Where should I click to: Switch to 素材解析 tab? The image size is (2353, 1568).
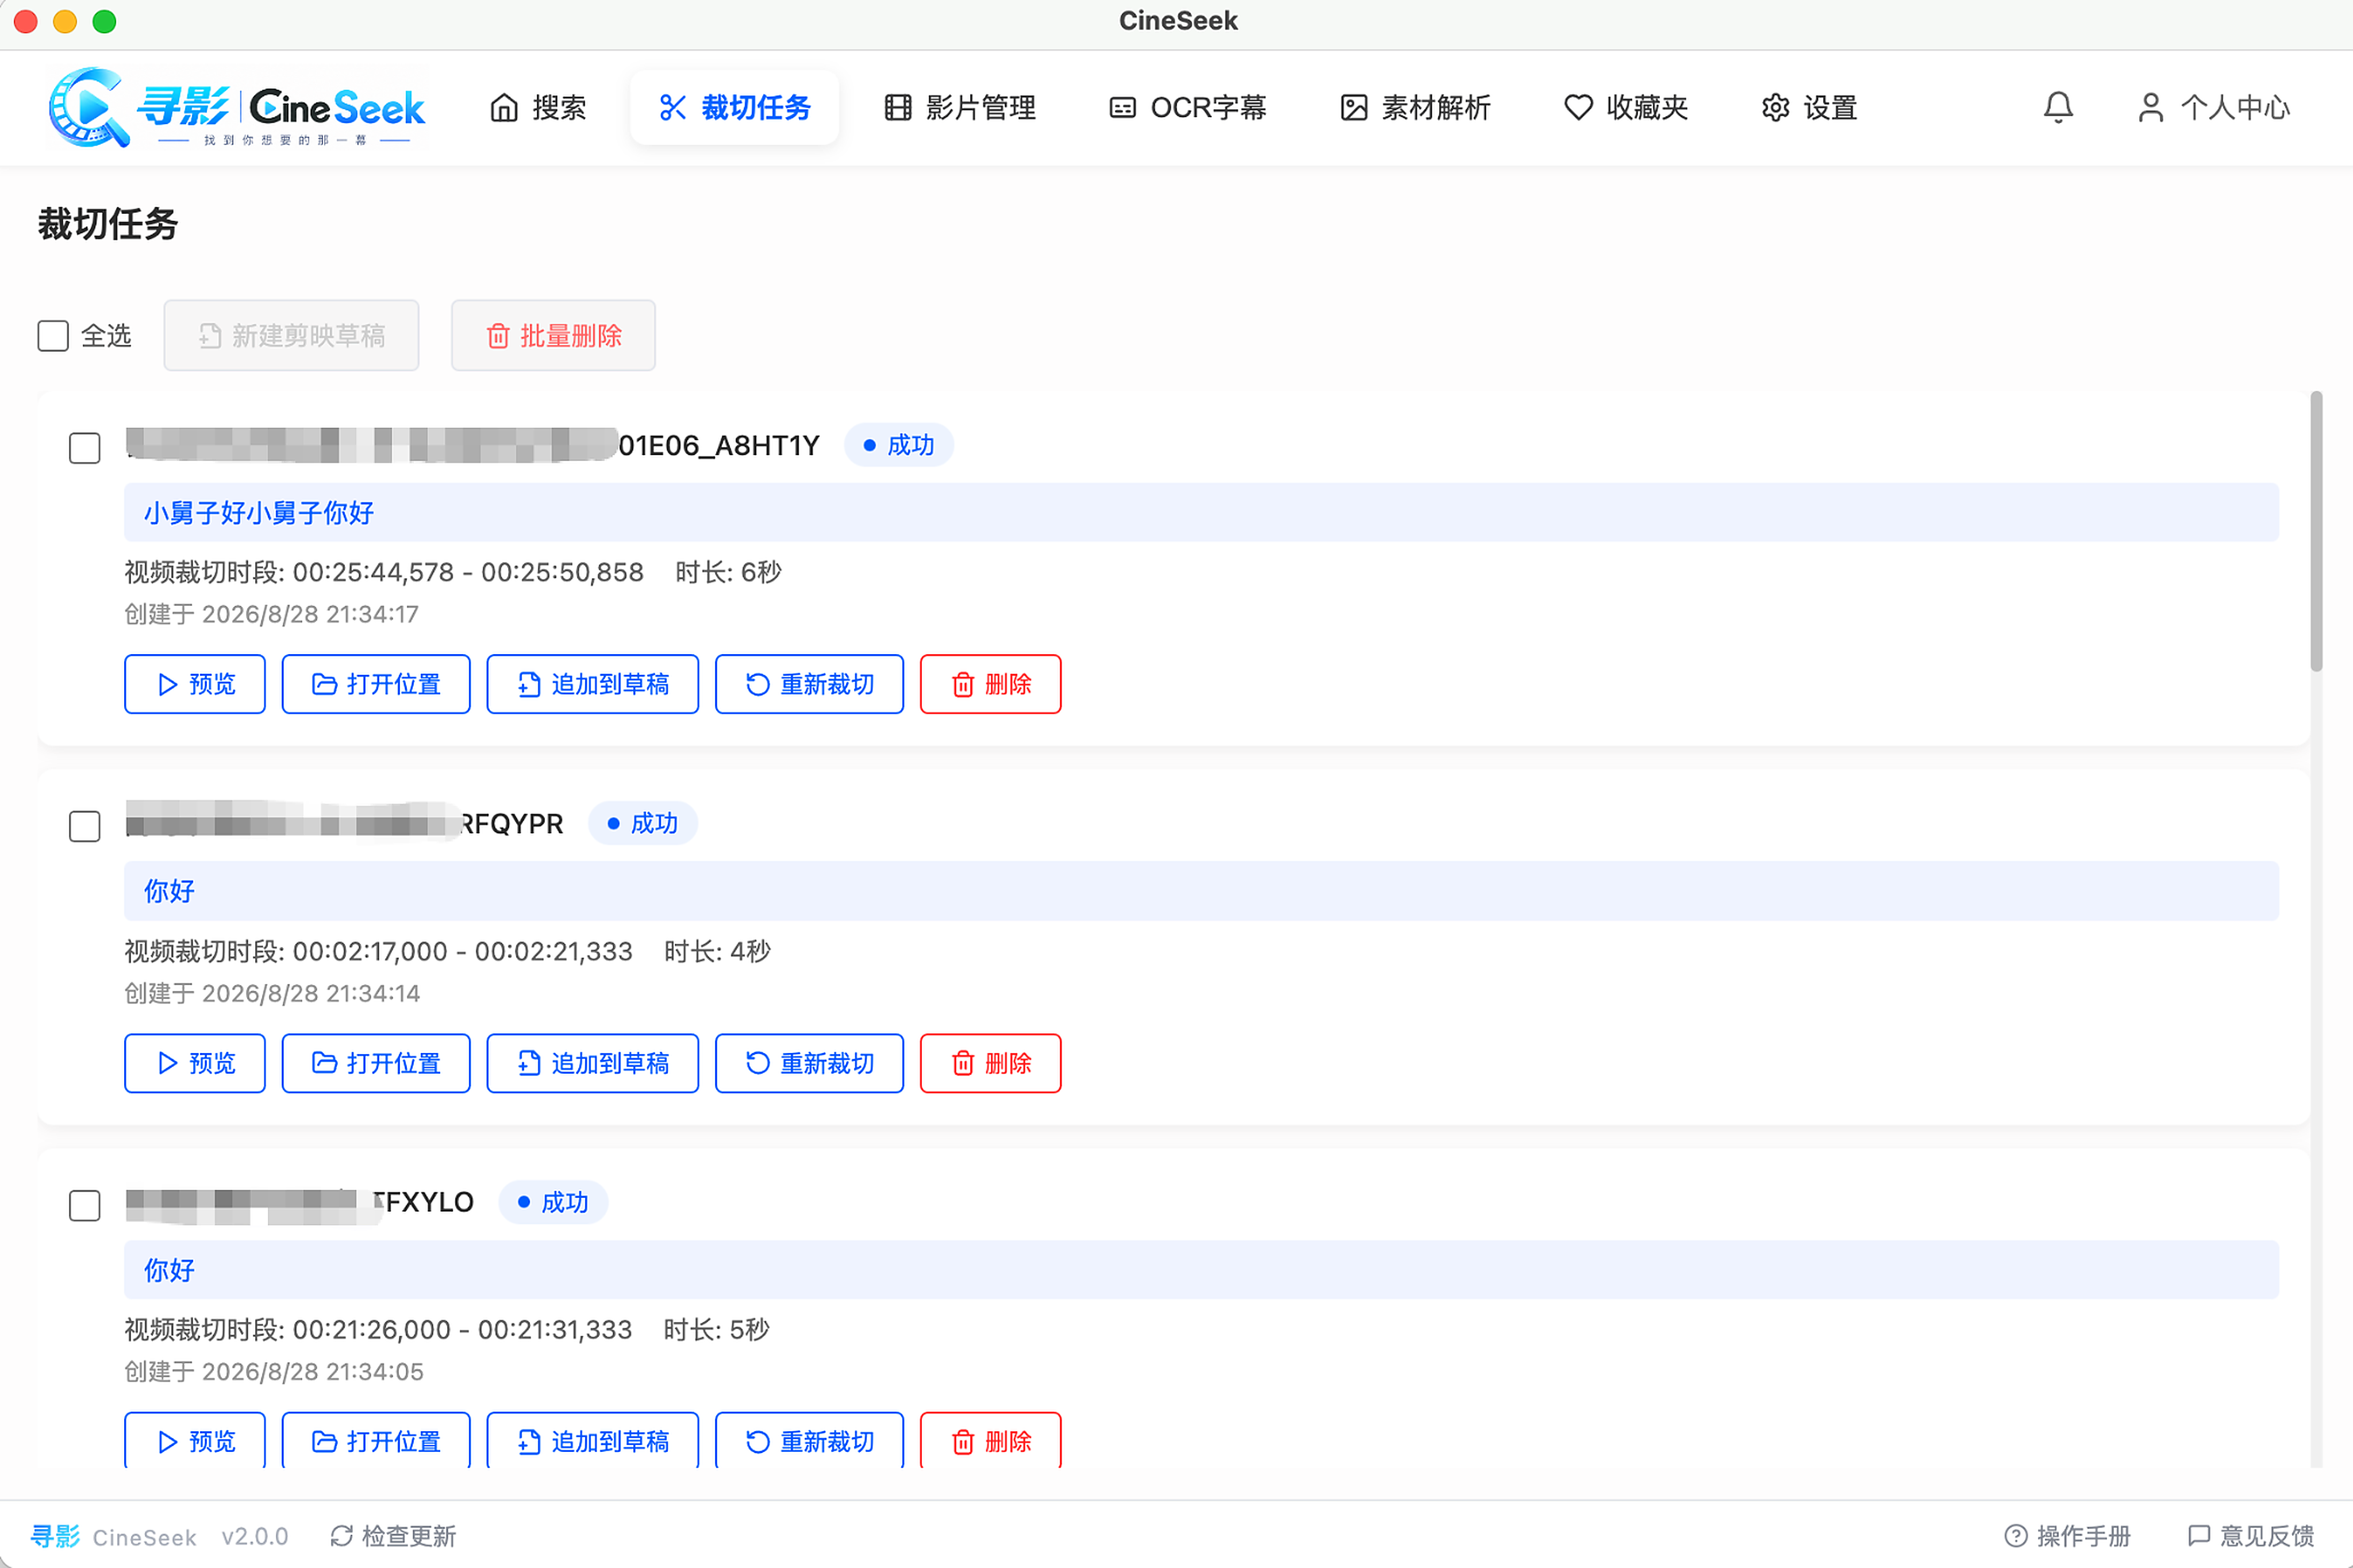click(1415, 107)
